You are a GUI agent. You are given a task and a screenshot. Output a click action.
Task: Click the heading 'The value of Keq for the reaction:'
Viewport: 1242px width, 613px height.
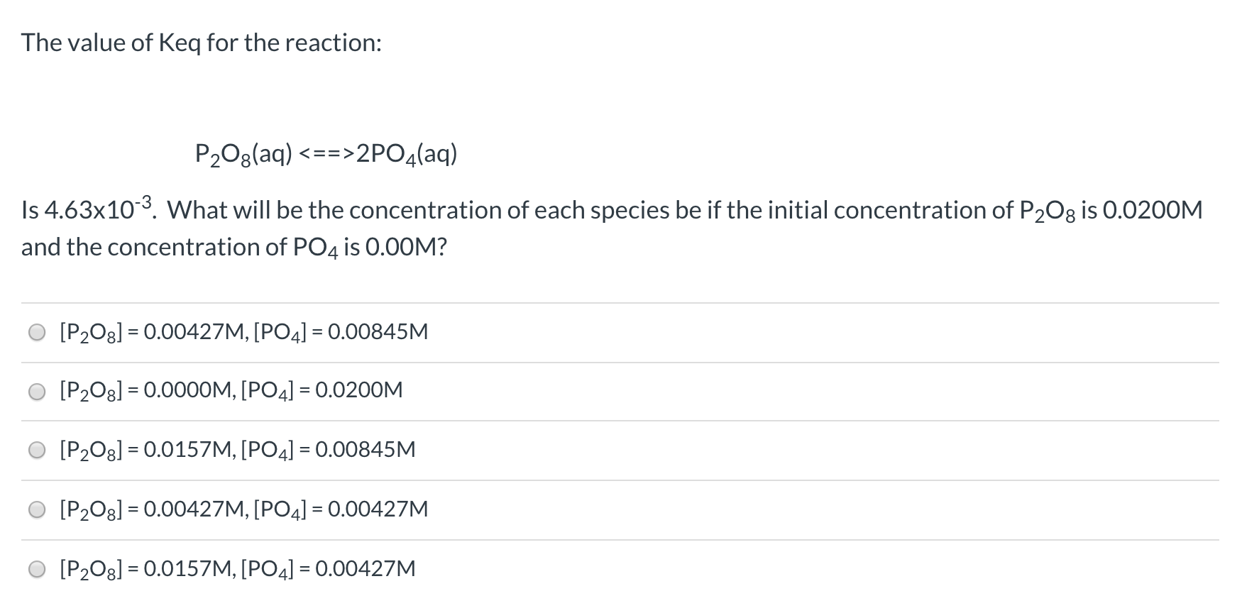202,43
